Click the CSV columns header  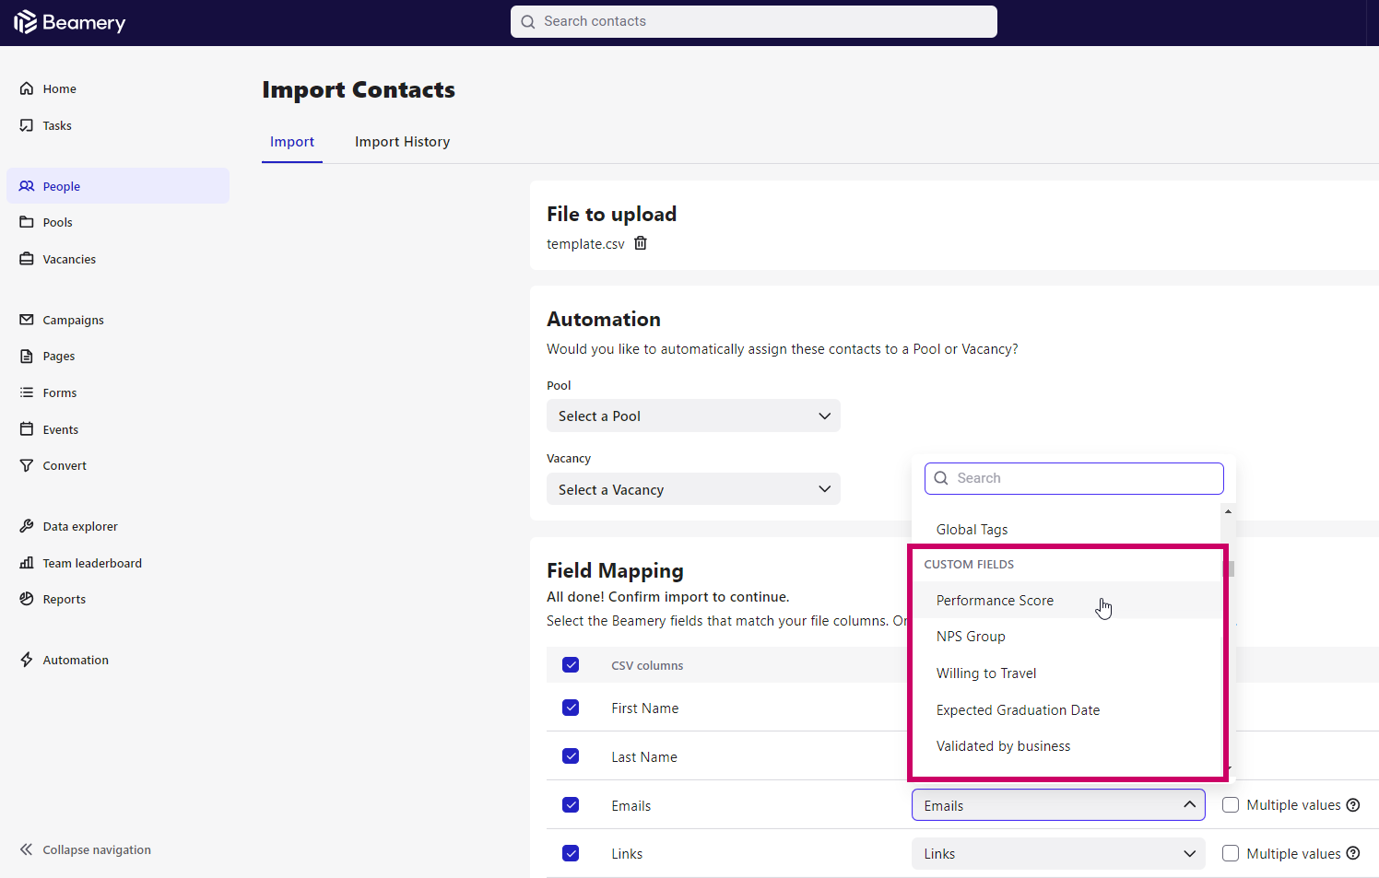click(647, 666)
